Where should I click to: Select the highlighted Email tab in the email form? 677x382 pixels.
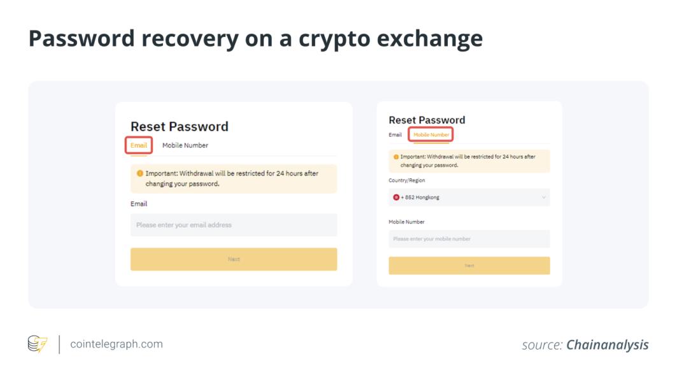(139, 145)
